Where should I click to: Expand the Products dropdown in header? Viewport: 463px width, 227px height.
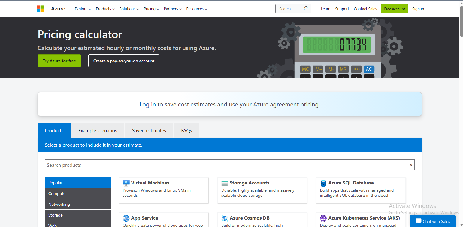105,9
